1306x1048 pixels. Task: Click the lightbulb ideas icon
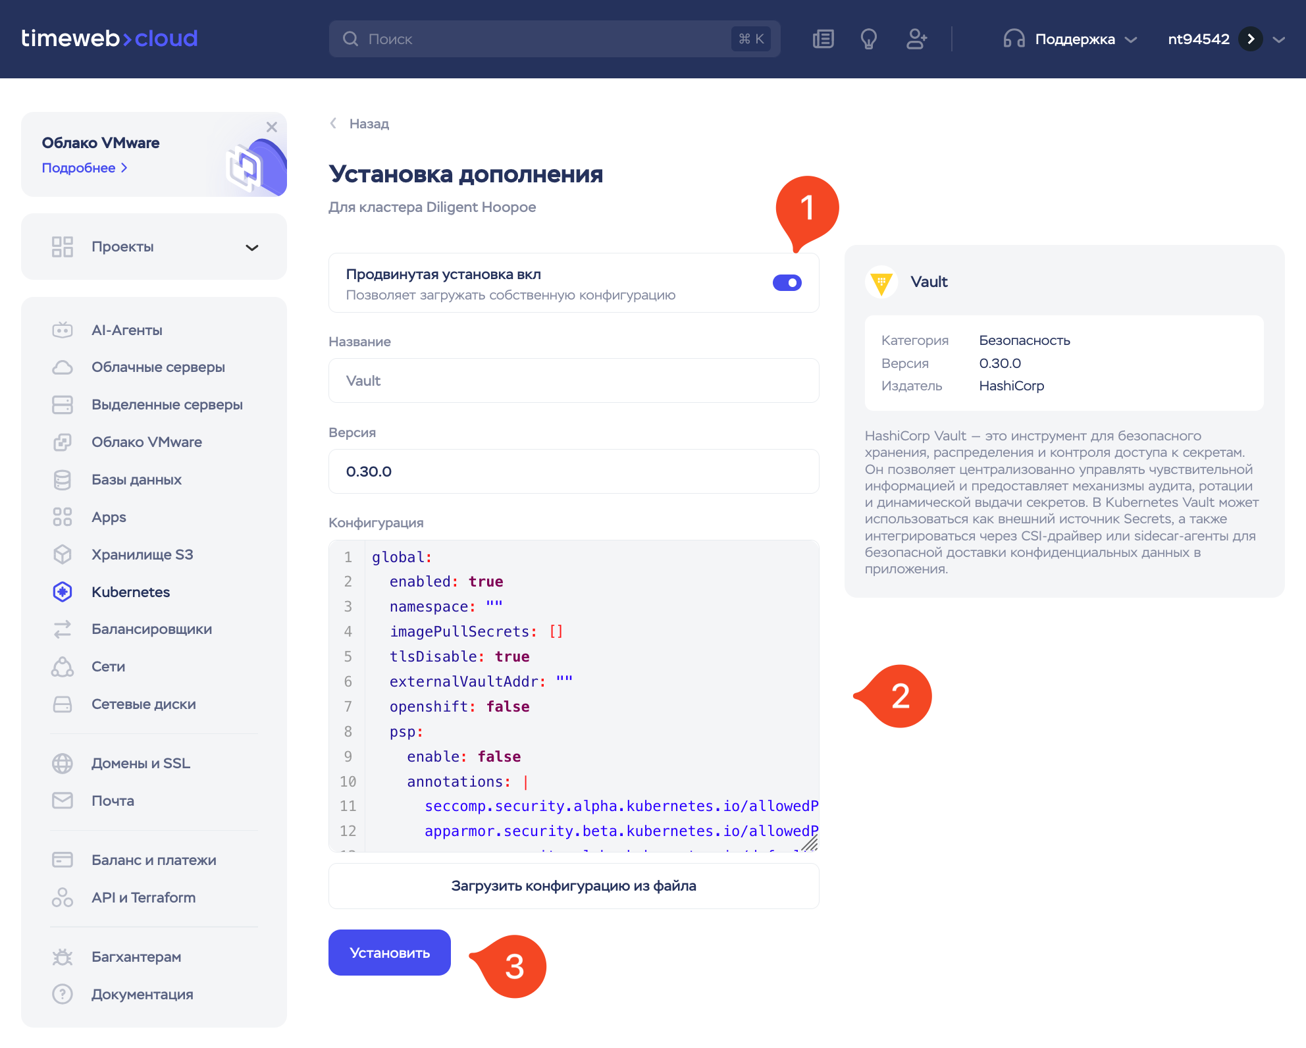pos(869,39)
